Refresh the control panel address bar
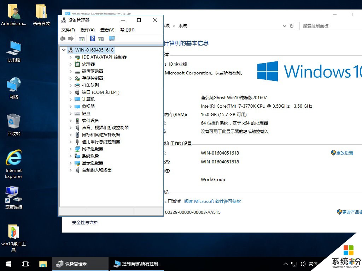 tap(292, 26)
